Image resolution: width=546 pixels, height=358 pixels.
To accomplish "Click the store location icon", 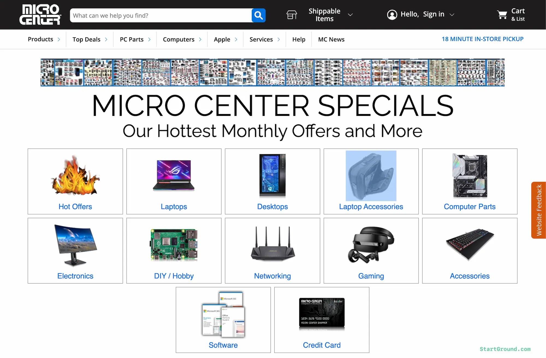I will pos(292,15).
